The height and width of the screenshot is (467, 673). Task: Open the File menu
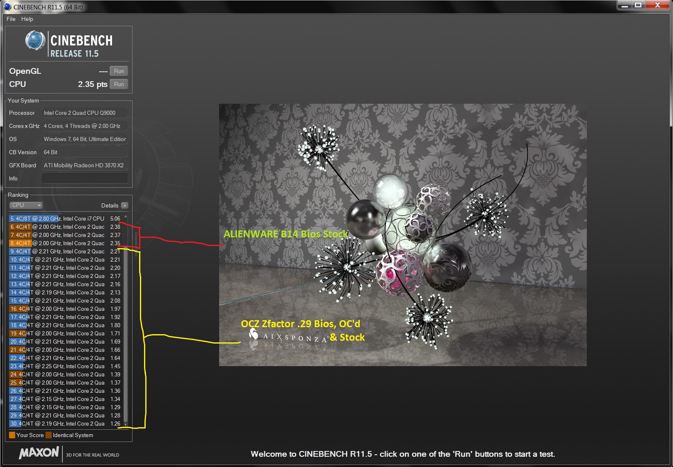pyautogui.click(x=11, y=19)
